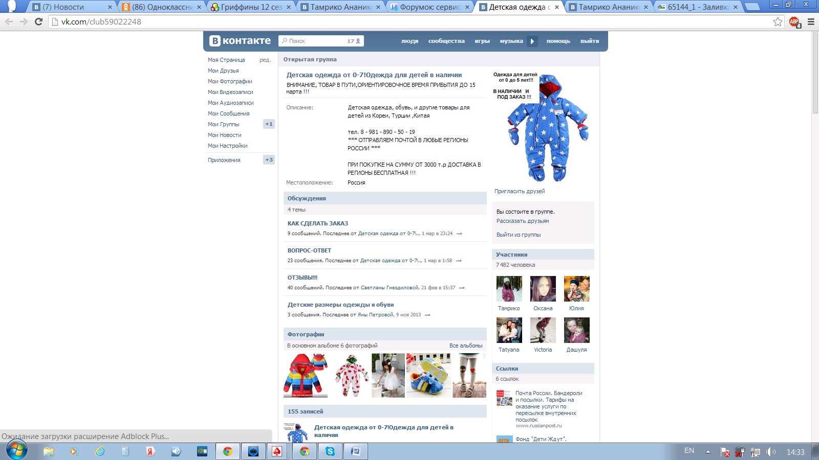
Task: Launch Windows Explorer from the taskbar
Action: pos(49,451)
